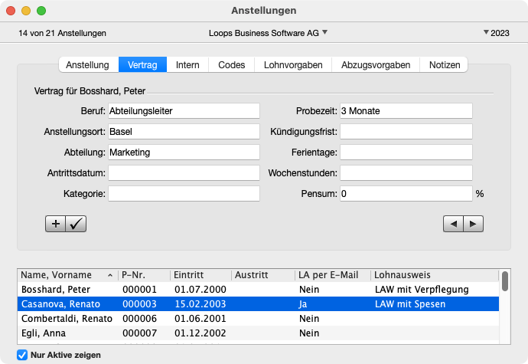Viewport: 528px width, 364px height.
Task: Open the Notizen tab
Action: click(x=445, y=65)
